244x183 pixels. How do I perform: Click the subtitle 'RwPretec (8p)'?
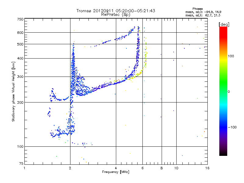point(116,15)
